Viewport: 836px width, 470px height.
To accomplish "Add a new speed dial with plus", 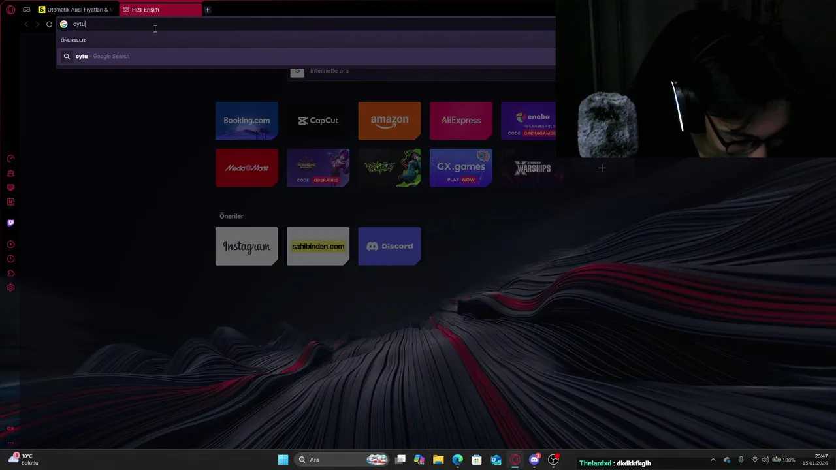I will [602, 168].
